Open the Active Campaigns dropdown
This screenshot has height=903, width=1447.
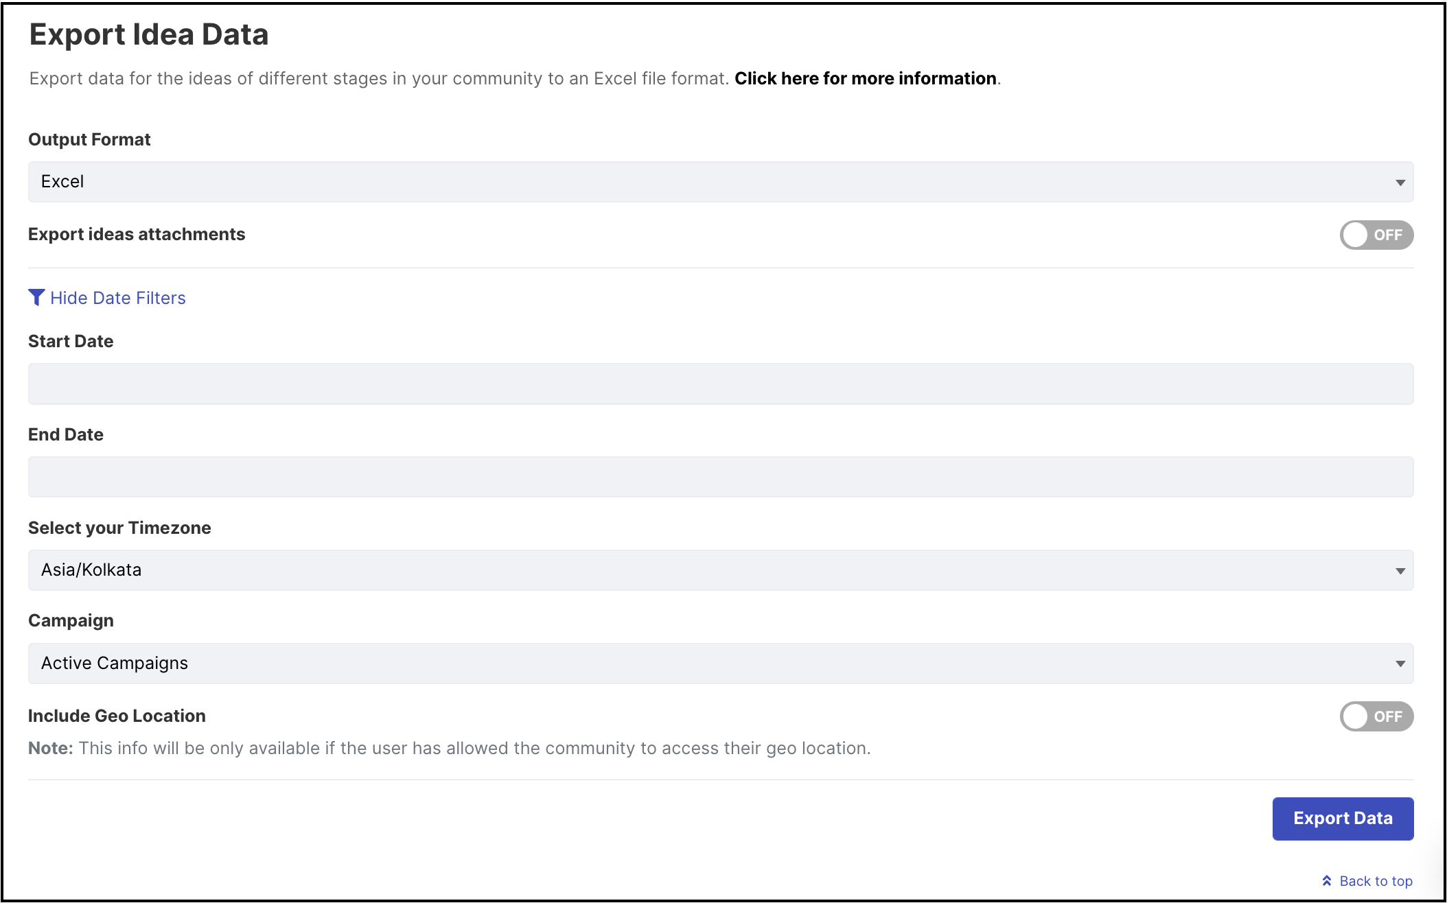tap(721, 664)
